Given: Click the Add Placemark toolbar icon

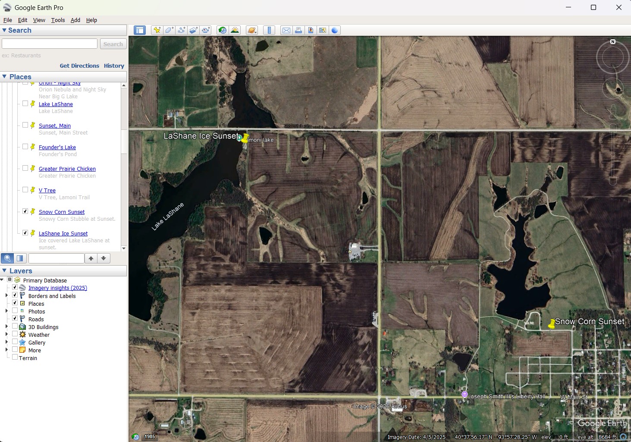Looking at the screenshot, I should coord(157,30).
